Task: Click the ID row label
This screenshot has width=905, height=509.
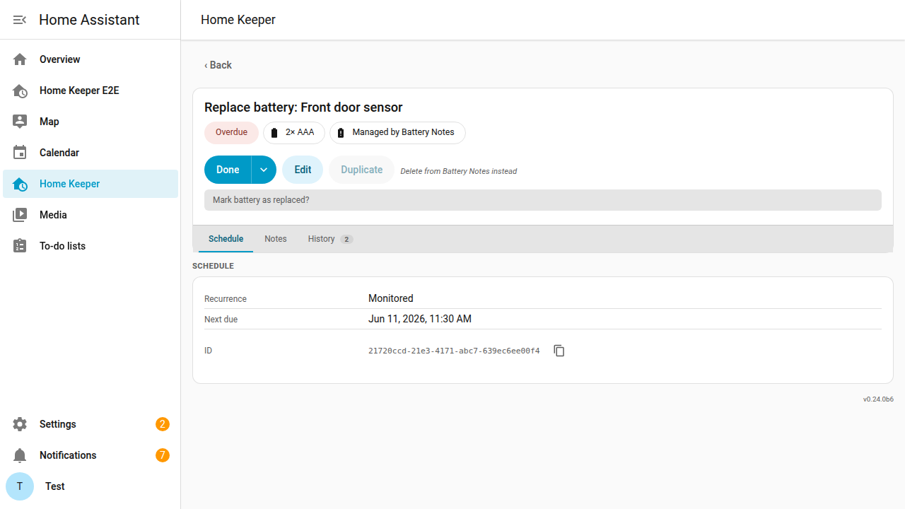Action: tap(209, 351)
